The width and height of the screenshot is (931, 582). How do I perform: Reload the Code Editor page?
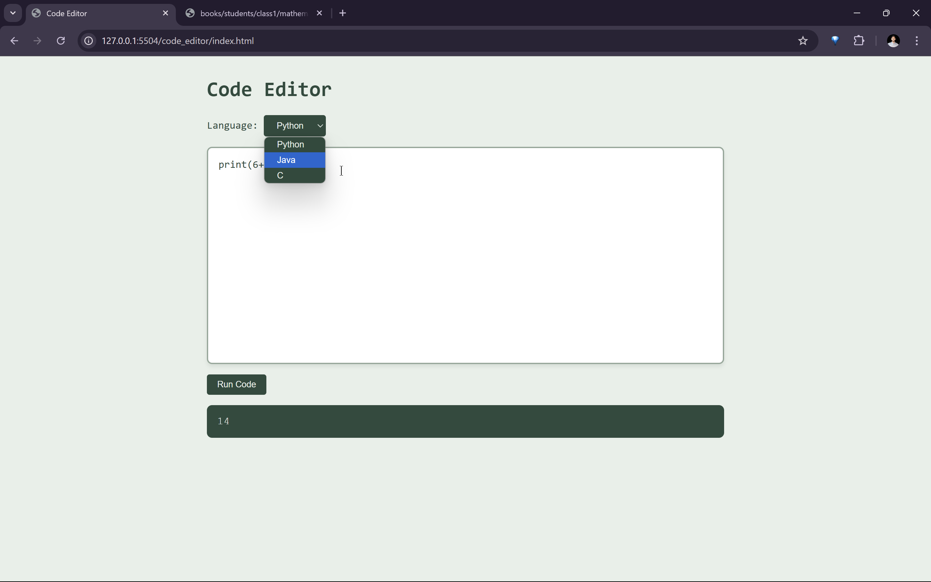(61, 41)
